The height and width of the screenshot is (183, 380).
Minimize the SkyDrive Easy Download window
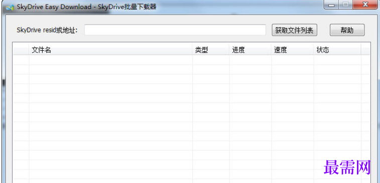[332, 5]
